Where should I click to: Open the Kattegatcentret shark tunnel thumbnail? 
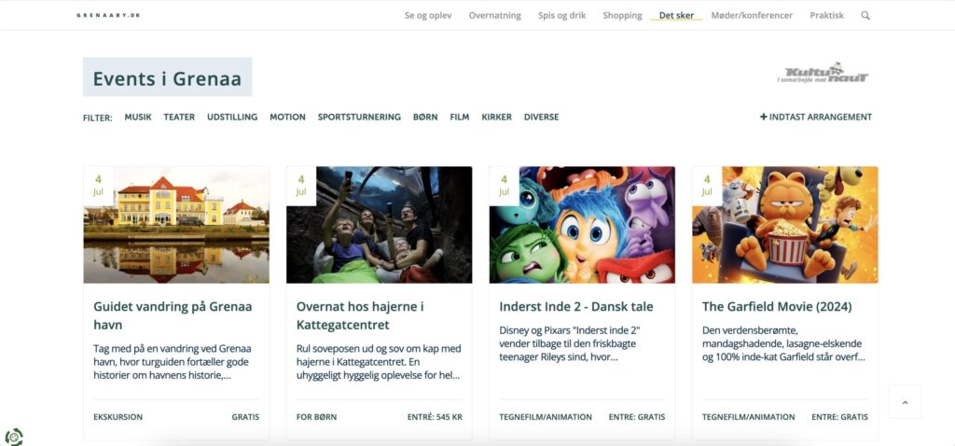point(379,225)
